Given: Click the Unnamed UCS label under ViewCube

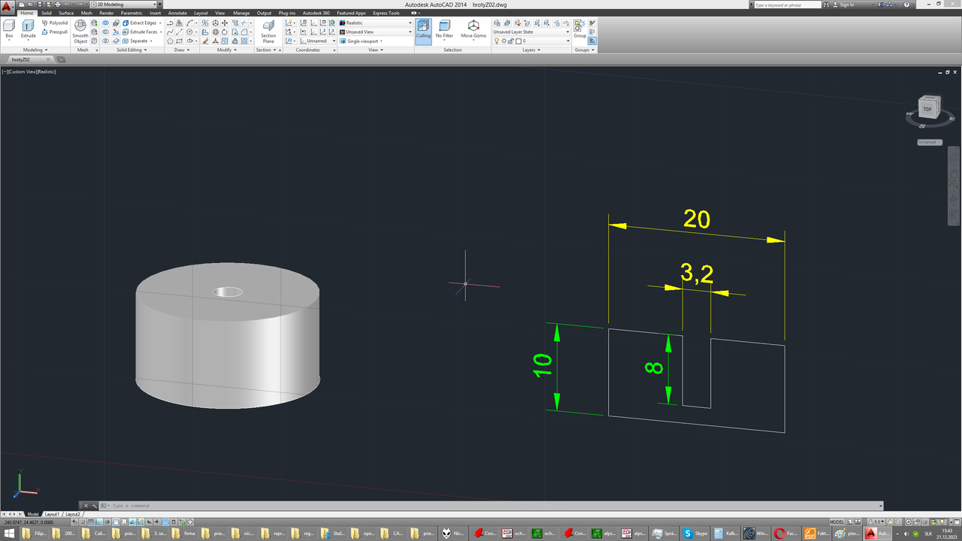Looking at the screenshot, I should click(x=929, y=141).
